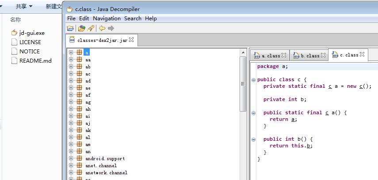Screen dimensions: 378x180
Task: Click the package icon next to ad
Action: pos(79,81)
